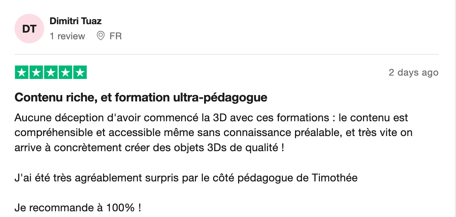Viewport: 456px width, 217px height.
Task: Click the name 'Timothée' in review
Action: (335, 178)
